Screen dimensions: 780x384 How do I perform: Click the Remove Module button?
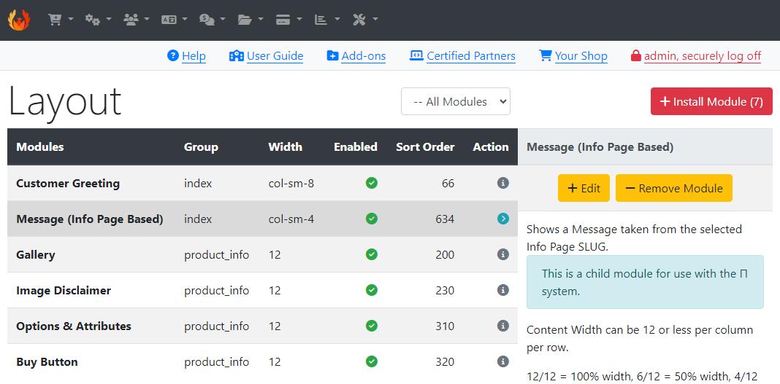pyautogui.click(x=673, y=188)
